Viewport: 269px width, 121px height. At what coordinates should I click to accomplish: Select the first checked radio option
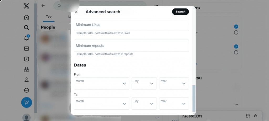coord(236,26)
